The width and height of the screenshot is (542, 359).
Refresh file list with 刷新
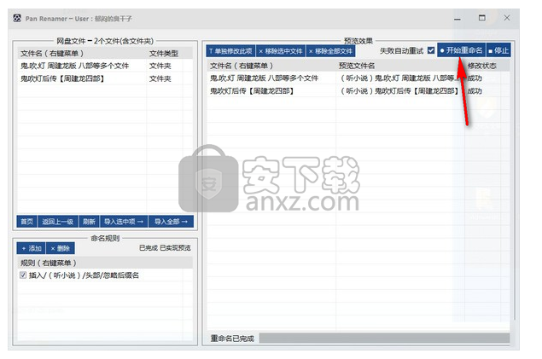pos(89,222)
